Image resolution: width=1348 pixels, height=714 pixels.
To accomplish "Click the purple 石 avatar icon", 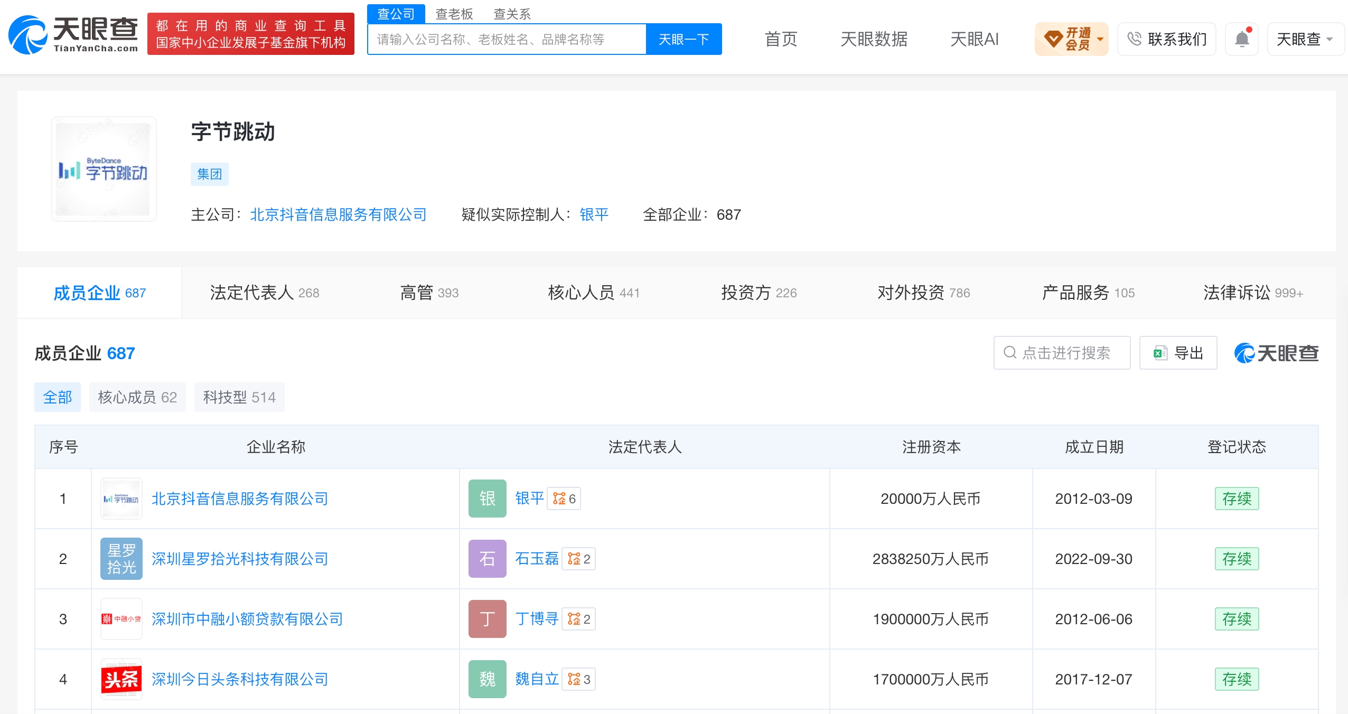I will (x=487, y=559).
